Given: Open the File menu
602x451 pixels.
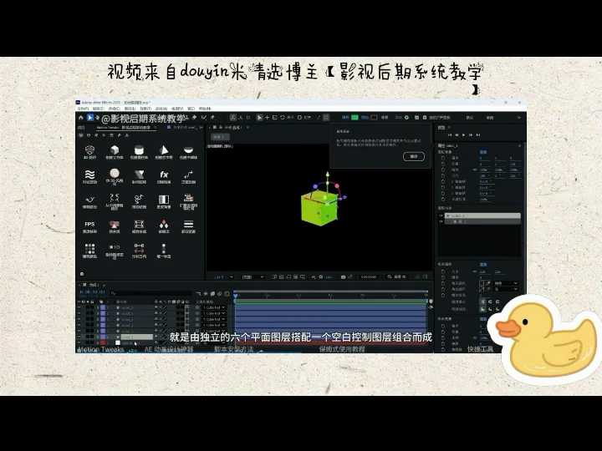Looking at the screenshot, I should [x=84, y=109].
